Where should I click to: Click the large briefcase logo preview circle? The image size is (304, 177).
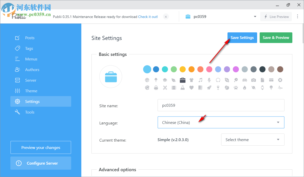111,77
